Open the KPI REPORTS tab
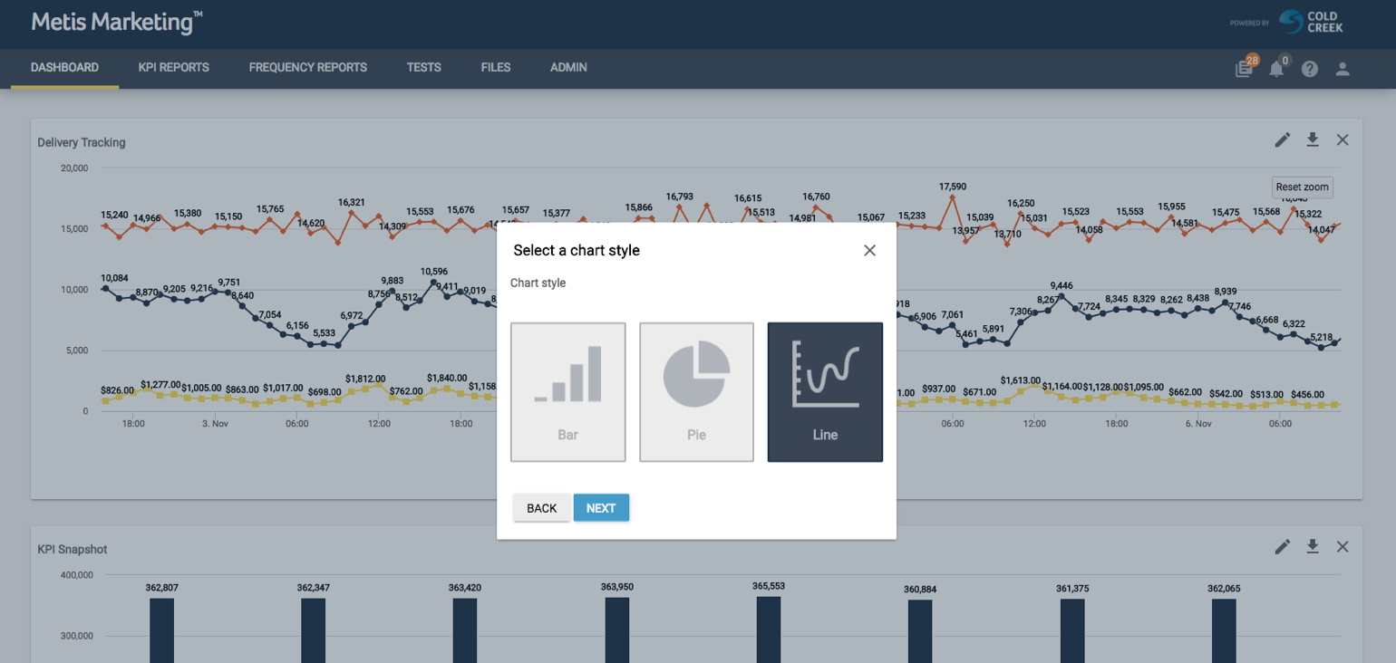This screenshot has width=1396, height=663. [x=174, y=68]
